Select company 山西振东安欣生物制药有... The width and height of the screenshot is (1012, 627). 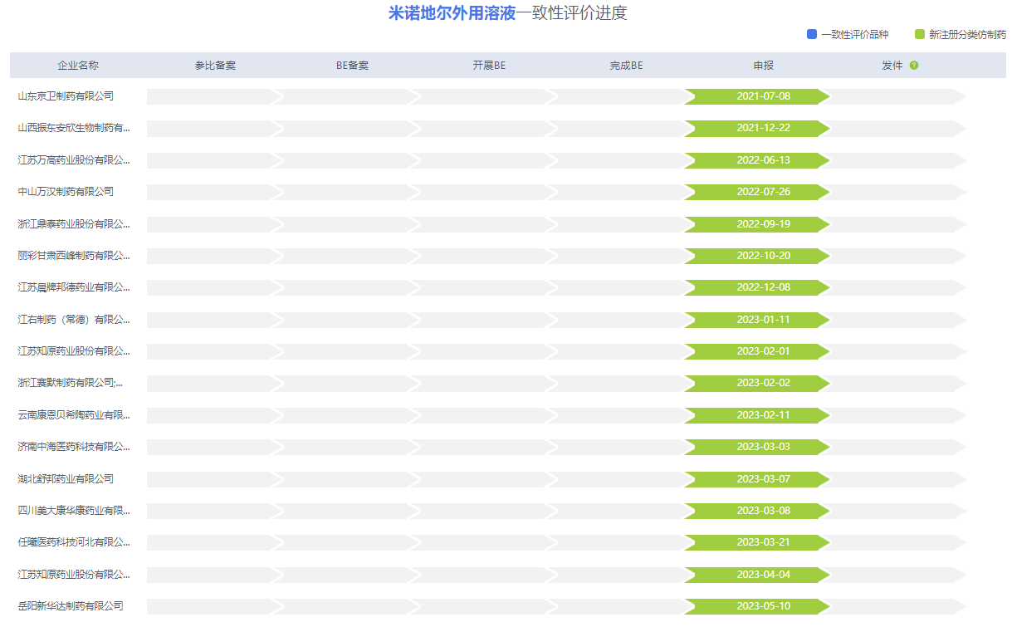click(74, 128)
